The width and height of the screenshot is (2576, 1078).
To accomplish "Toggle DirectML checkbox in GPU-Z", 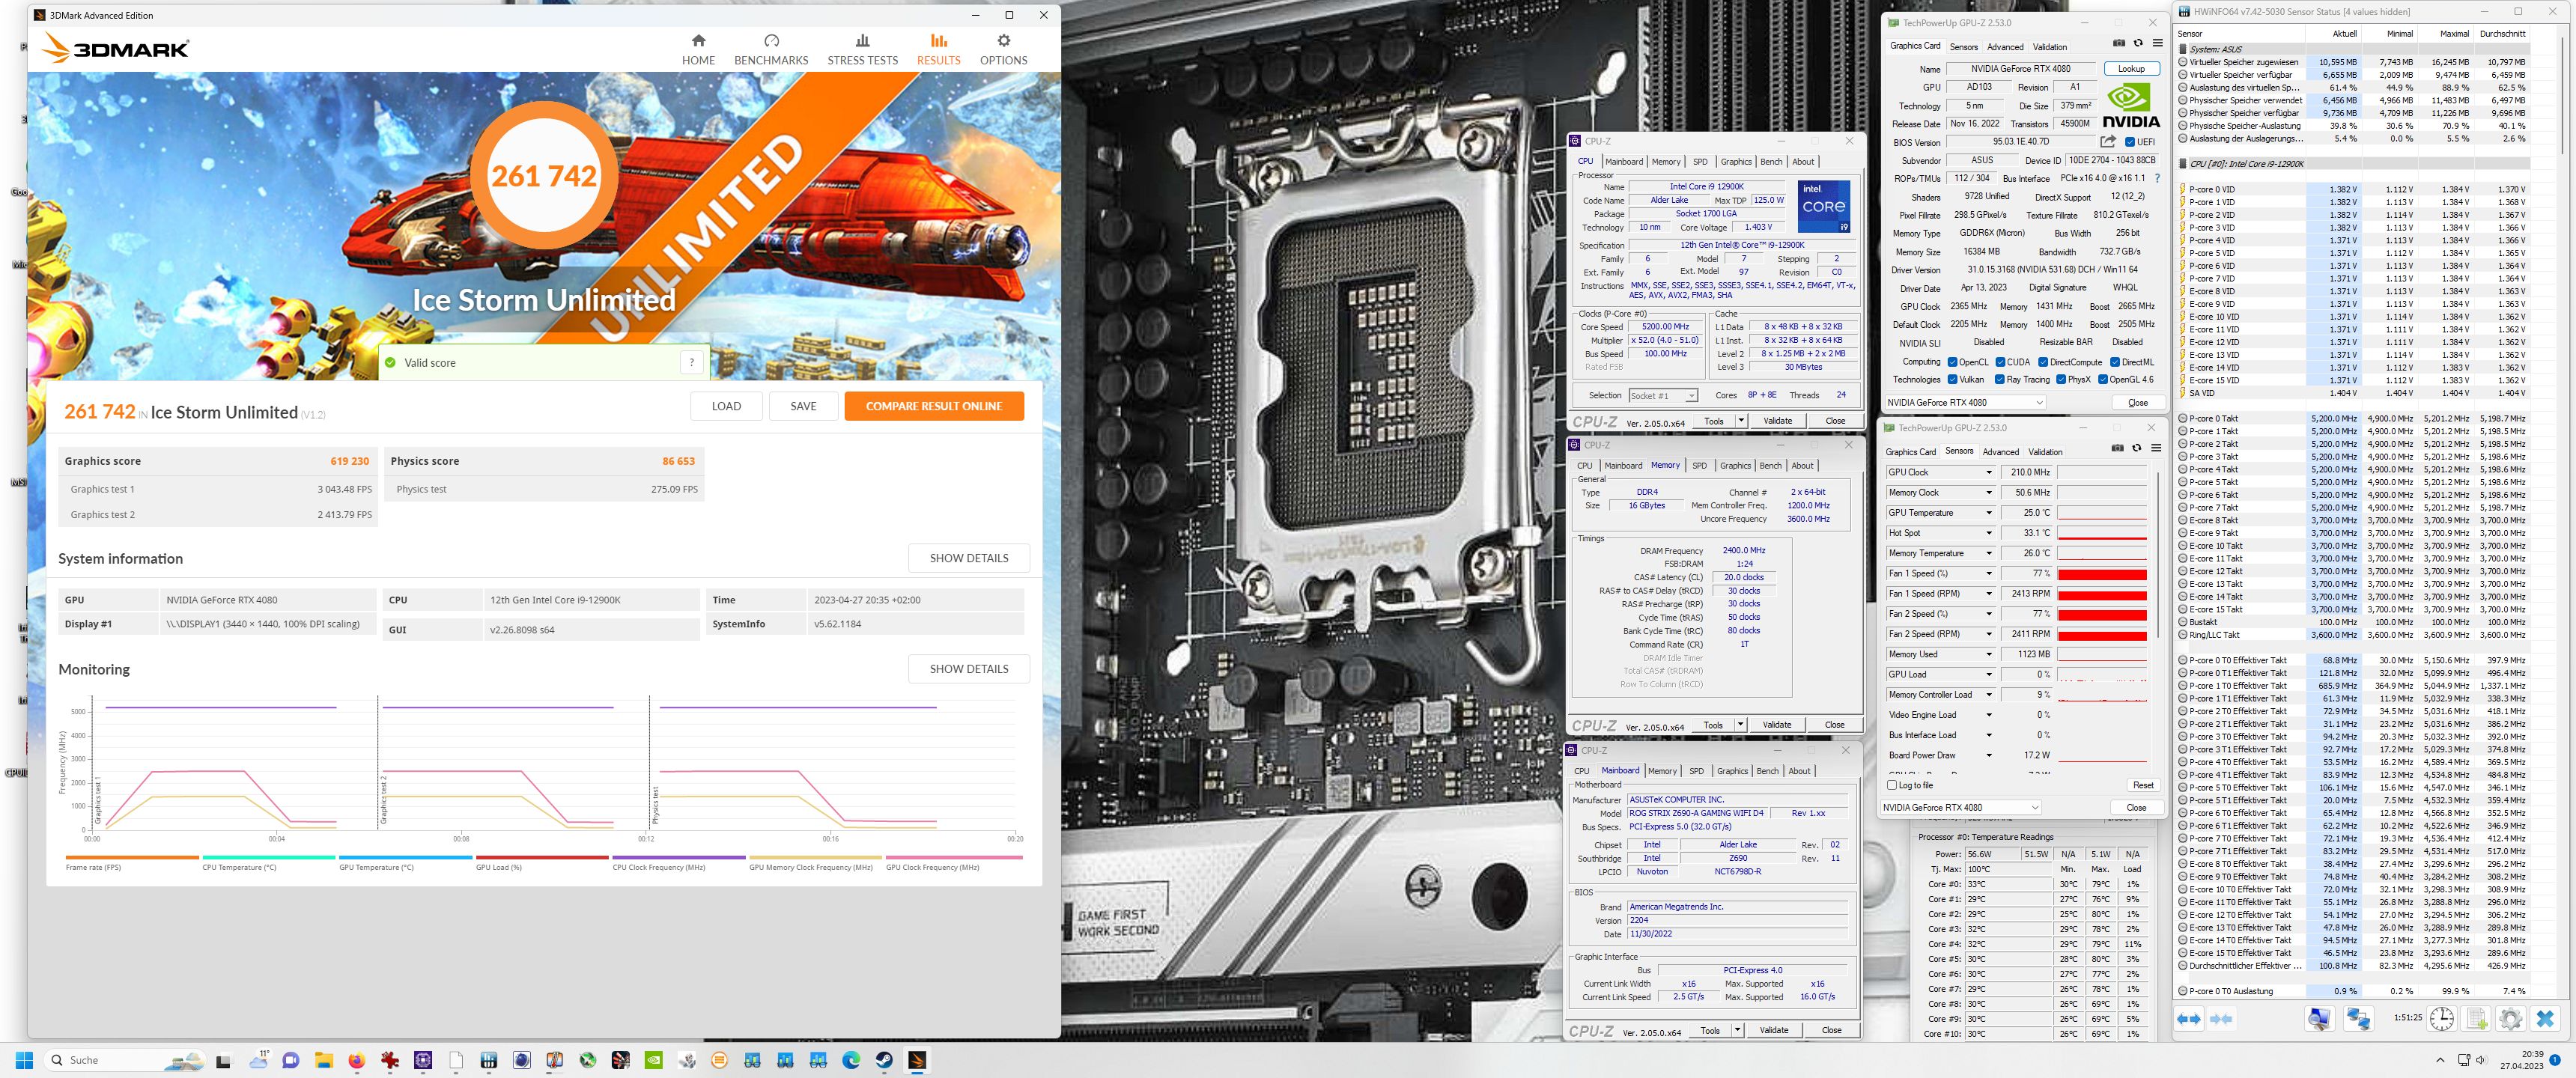I will 2115,362.
